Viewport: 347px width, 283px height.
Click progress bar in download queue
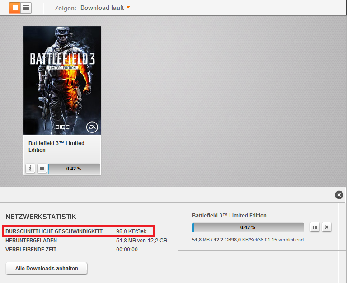[248, 227]
